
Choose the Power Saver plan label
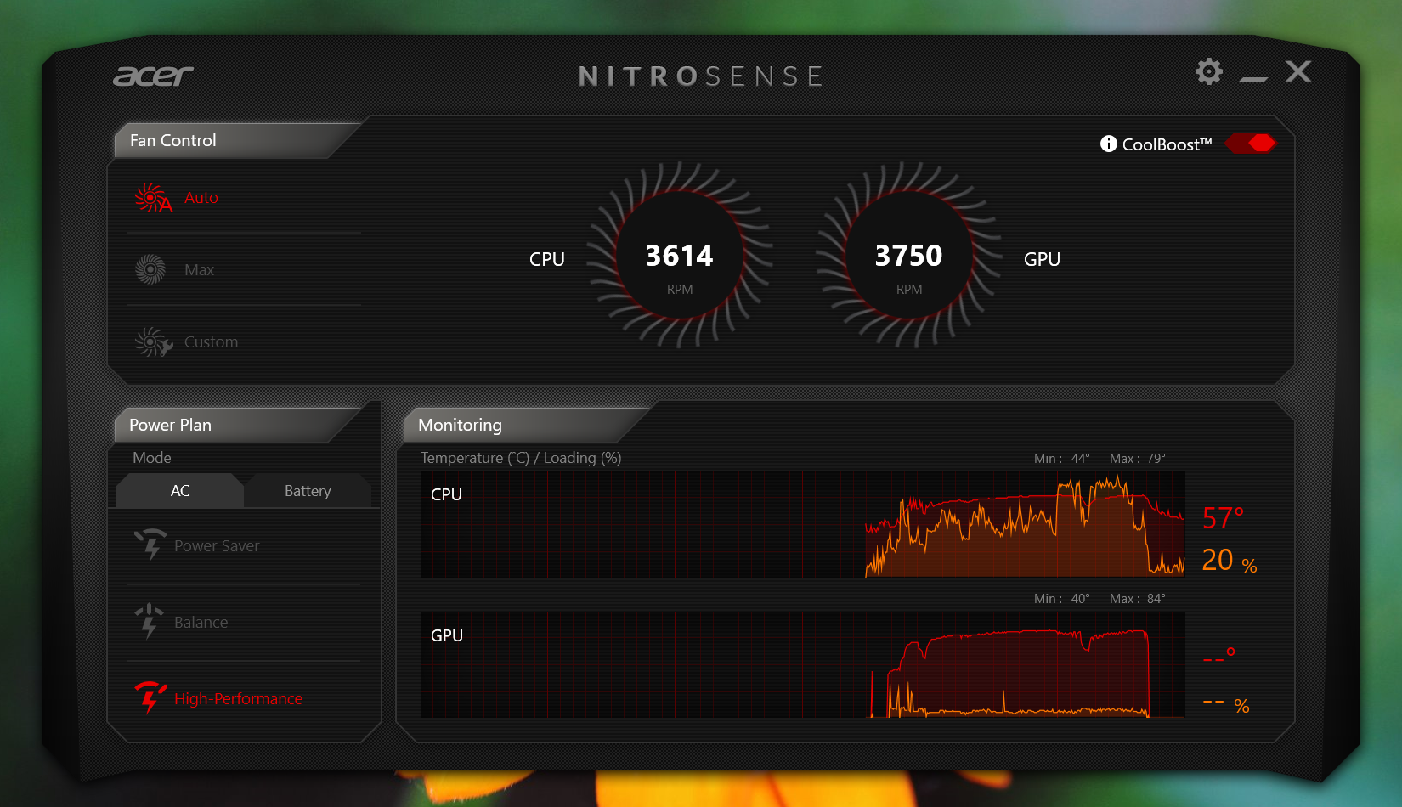click(217, 546)
